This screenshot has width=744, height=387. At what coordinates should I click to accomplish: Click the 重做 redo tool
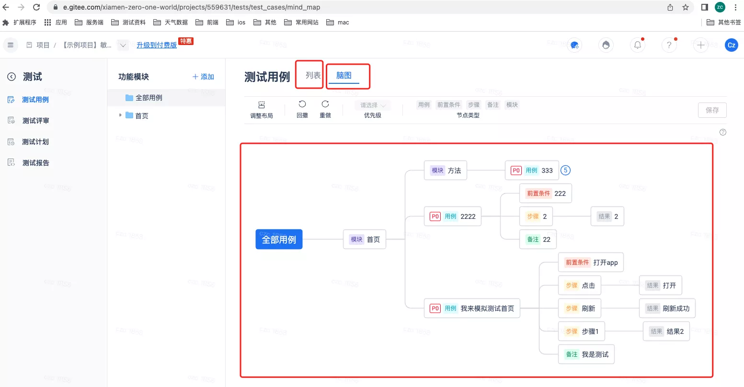325,110
